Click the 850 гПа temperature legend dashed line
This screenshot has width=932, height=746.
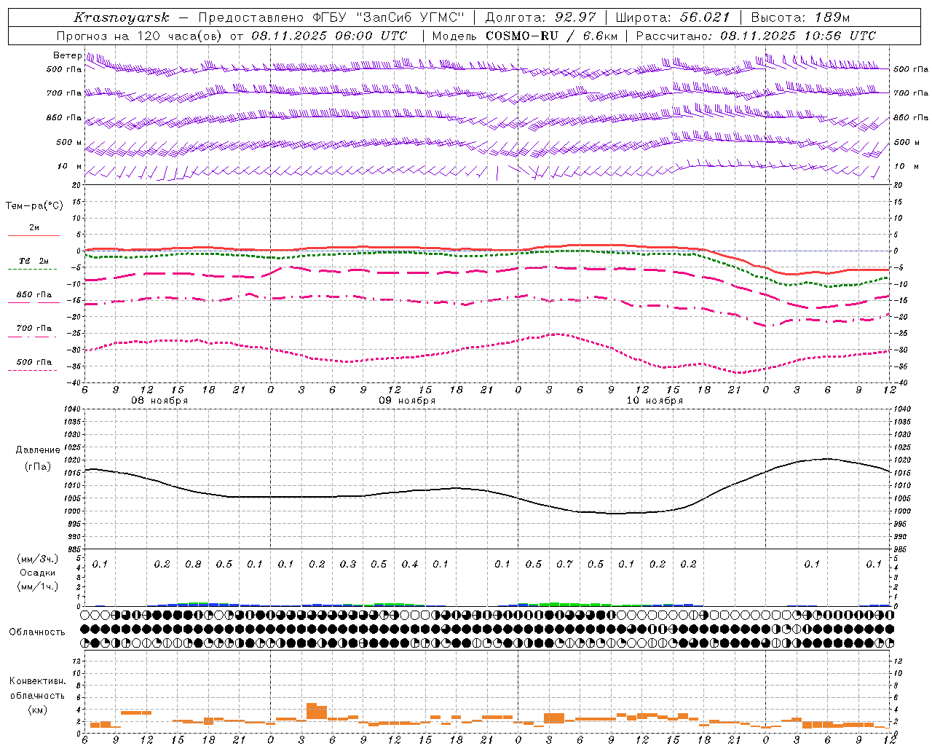click(x=32, y=302)
